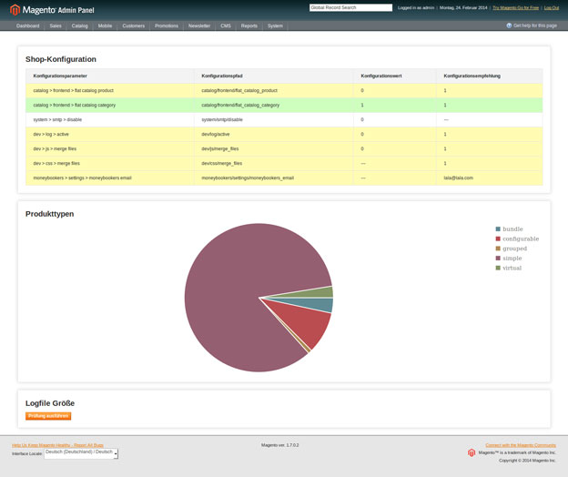Click the 'Magento ver. 1.7.0.2' footer text
This screenshot has width=568, height=477.
[x=280, y=445]
